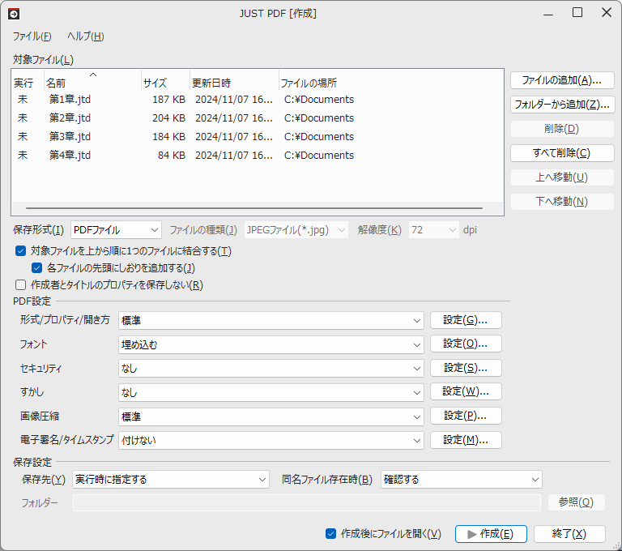Click the 終了 button

point(569,533)
